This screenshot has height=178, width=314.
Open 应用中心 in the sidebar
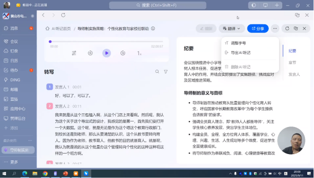click(x=18, y=109)
